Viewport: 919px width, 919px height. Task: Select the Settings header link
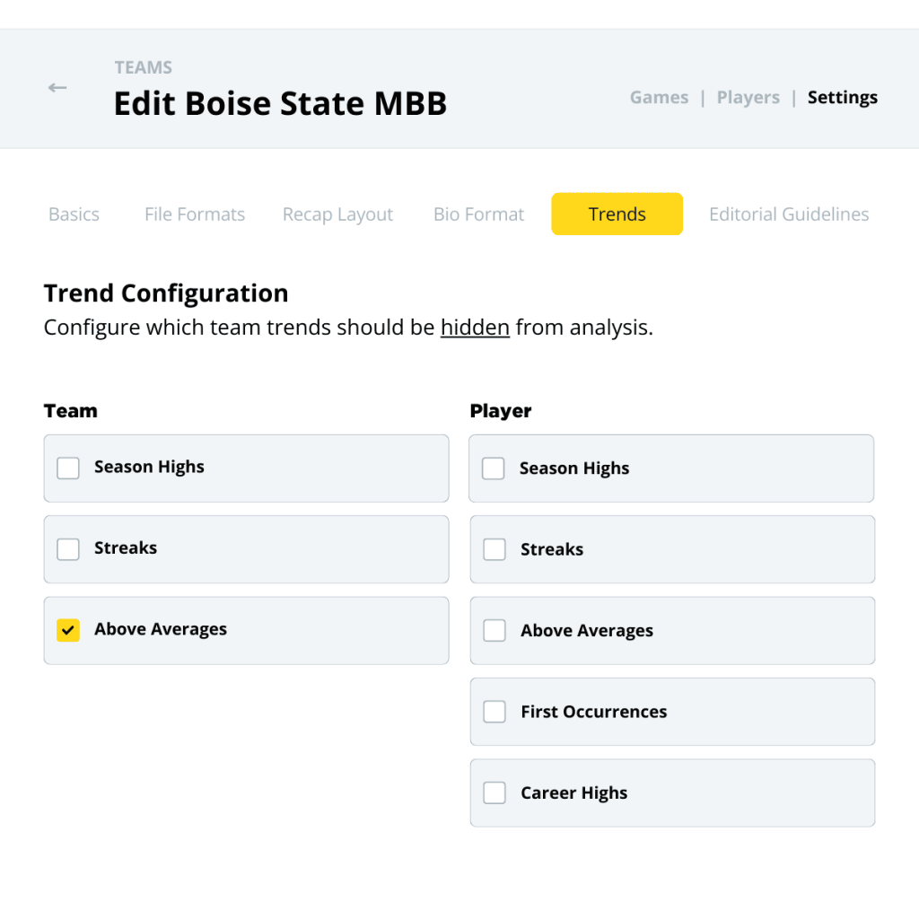842,97
